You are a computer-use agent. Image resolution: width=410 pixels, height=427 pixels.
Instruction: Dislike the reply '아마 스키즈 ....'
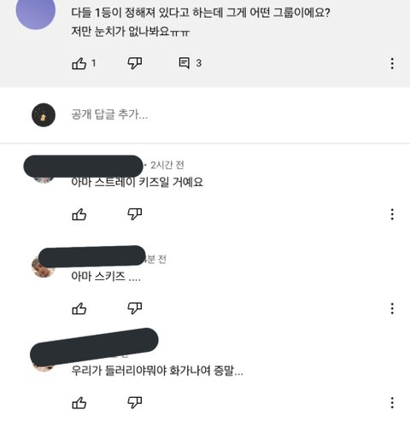[x=135, y=308]
